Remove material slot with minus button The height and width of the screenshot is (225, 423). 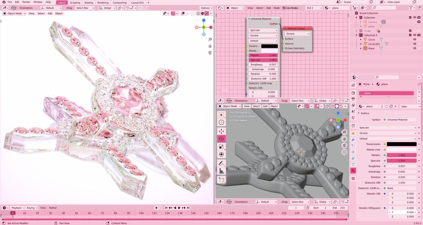point(419,97)
